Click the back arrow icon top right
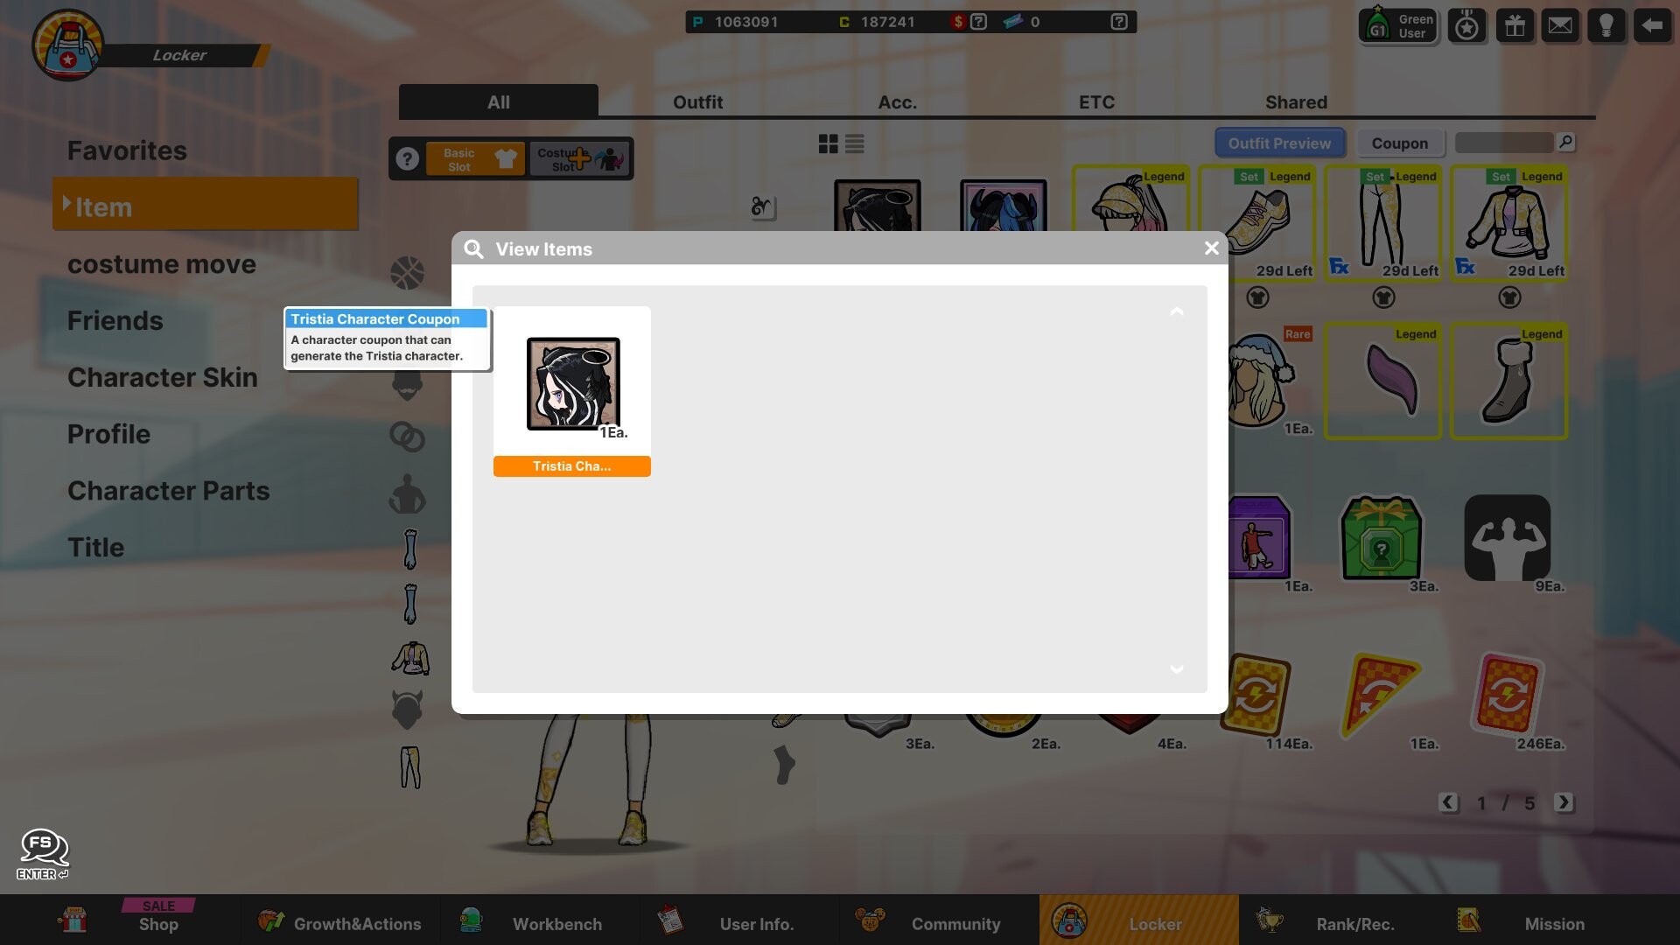The width and height of the screenshot is (1680, 945). 1653,25
